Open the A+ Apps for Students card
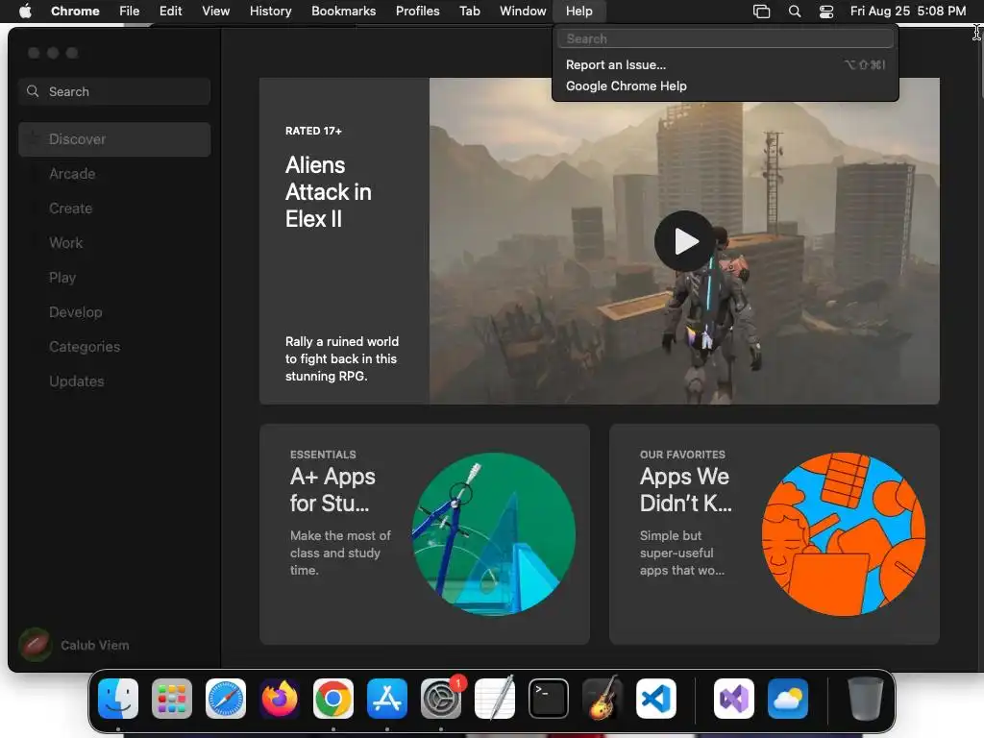Viewport: 984px width, 738px height. [x=424, y=534]
